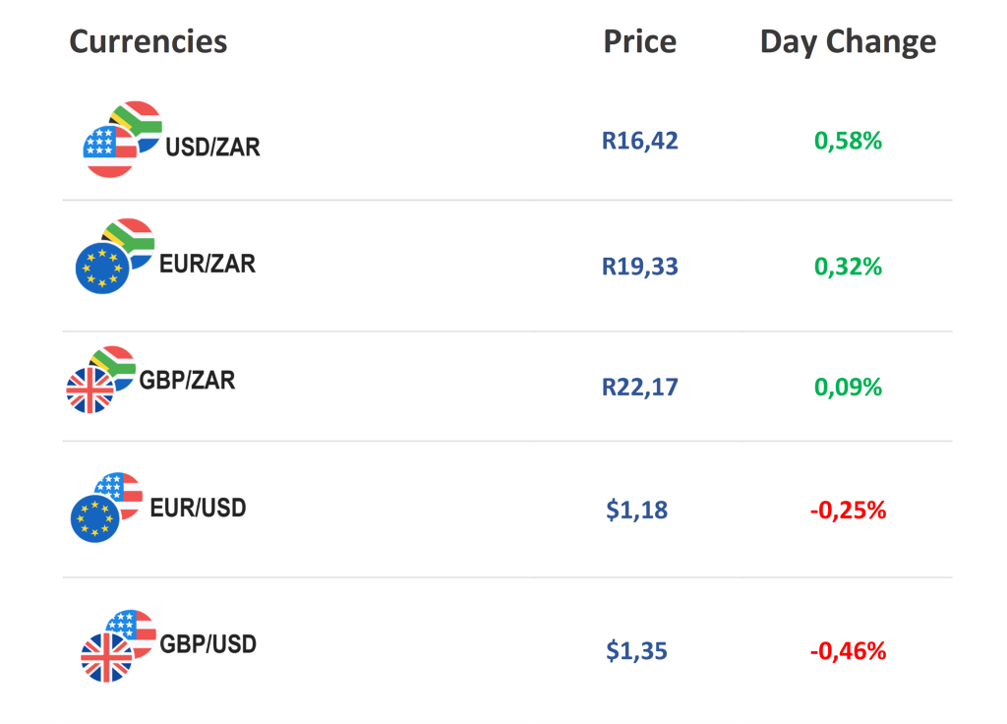The image size is (1007, 724).
Task: Select the $1,18 price value
Action: click(637, 511)
